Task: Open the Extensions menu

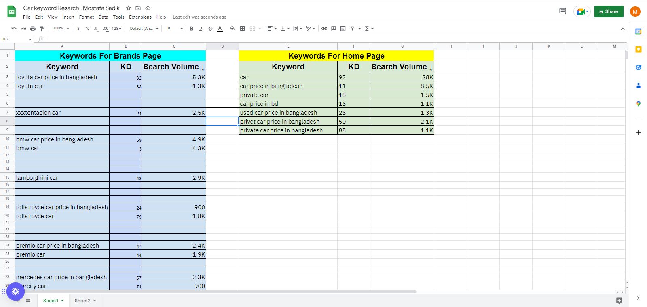Action: point(140,17)
